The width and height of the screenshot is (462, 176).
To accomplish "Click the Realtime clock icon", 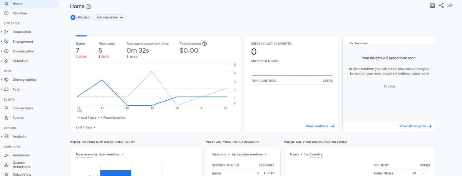I will [x=6, y=13].
